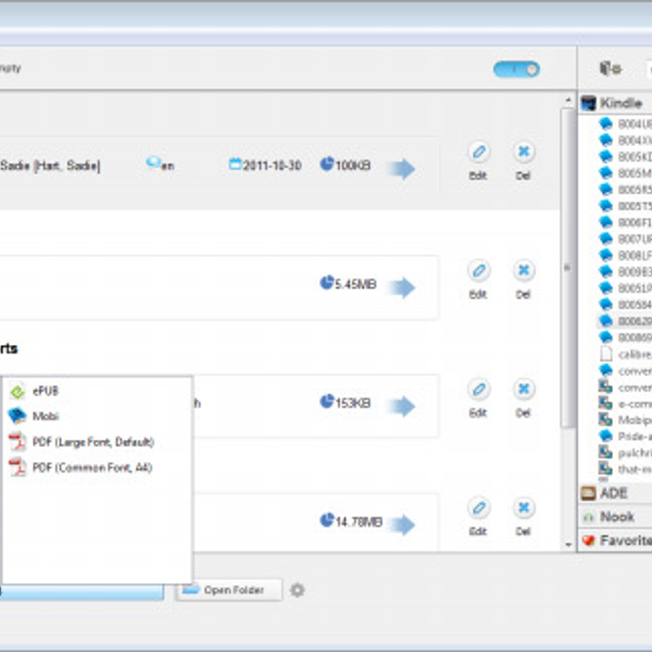The width and height of the screenshot is (652, 652).
Task: Expand the Nook section in sidebar
Action: coord(615,517)
